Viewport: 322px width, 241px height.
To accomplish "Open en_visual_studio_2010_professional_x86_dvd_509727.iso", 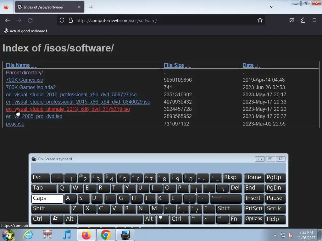I will (71, 94).
